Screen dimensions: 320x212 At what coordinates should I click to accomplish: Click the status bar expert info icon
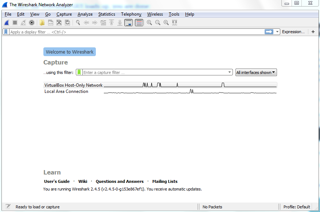[8, 207]
